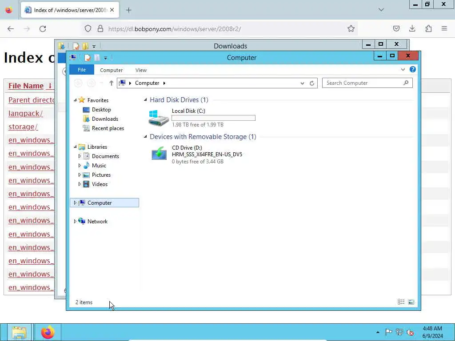
Task: Click the Downloads window title bar
Action: click(231, 46)
